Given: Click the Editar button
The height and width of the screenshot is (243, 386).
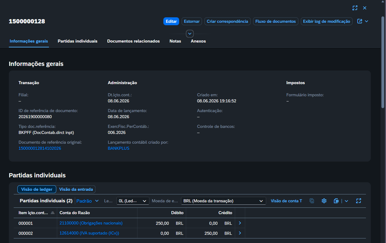Looking at the screenshot, I should 171,21.
